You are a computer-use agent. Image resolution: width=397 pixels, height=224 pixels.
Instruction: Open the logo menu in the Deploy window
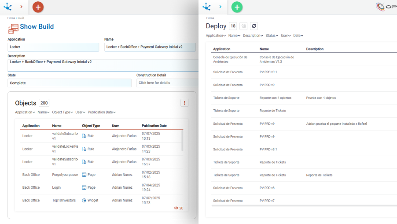pos(206,7)
